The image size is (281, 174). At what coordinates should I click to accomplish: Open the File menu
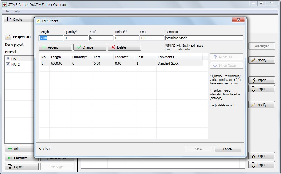coord(6,11)
